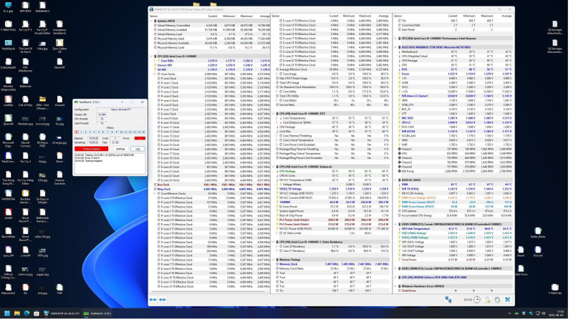Expand the Performance Limit Reasons group
The height and width of the screenshot is (327, 573).
click(395, 39)
